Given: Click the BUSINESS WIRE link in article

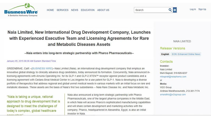Looking at the screenshot, I should pyautogui.click(x=42, y=68).
